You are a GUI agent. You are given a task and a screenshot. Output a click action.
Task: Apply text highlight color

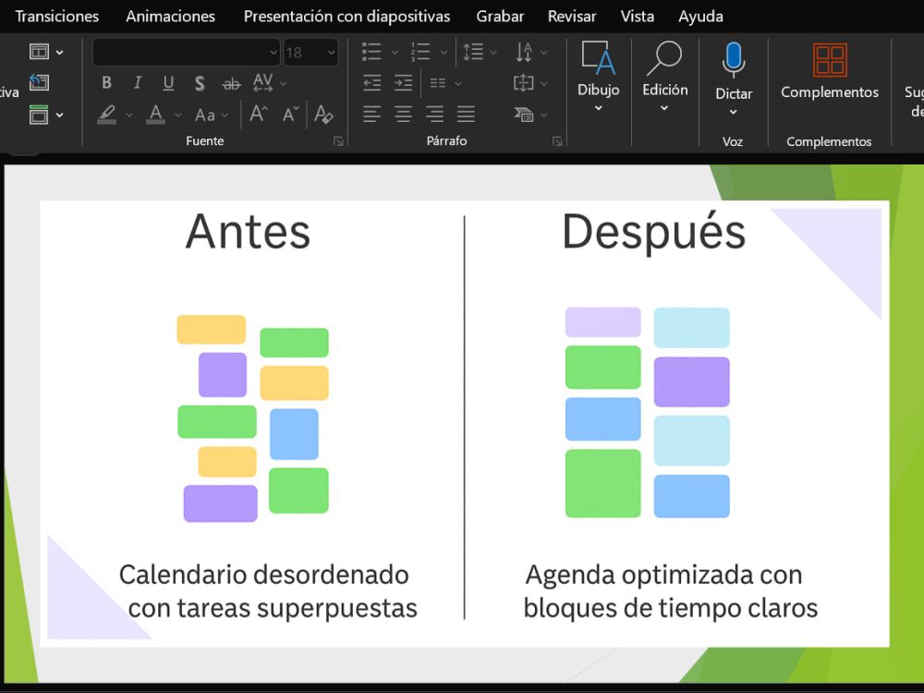pos(107,114)
